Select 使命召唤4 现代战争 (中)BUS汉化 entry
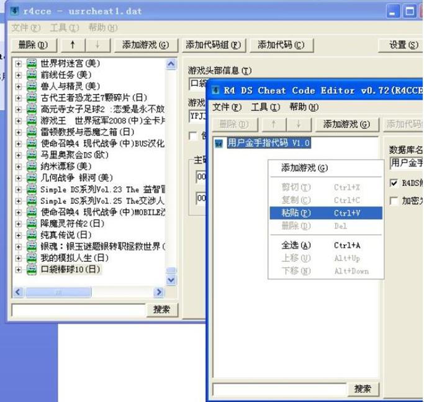The image size is (424, 402). (102, 144)
